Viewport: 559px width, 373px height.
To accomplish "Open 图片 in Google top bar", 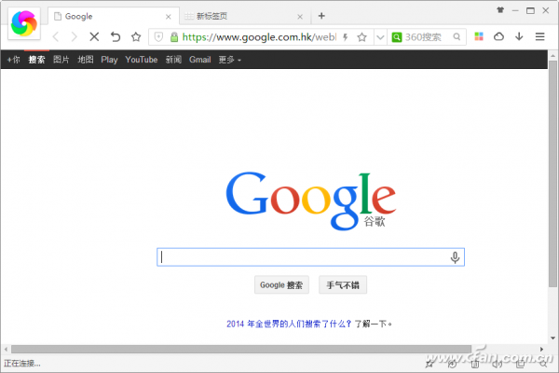I will (61, 60).
